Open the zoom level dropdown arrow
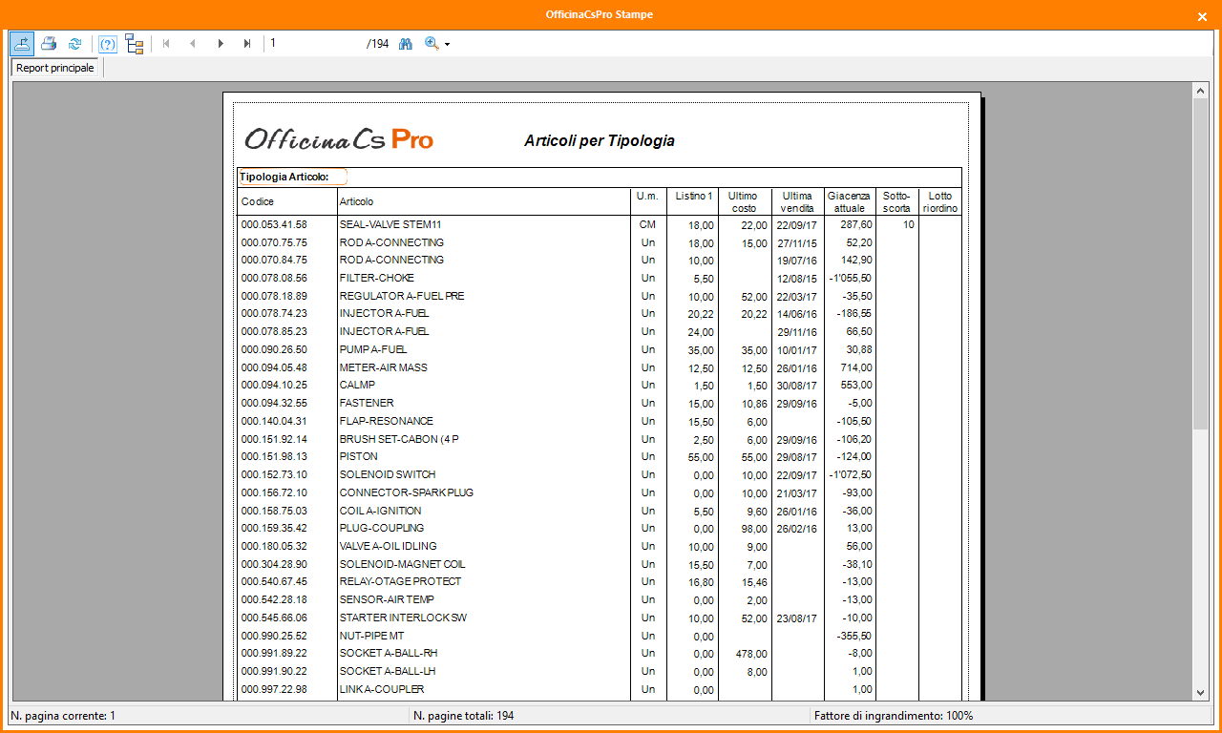This screenshot has height=733, width=1222. [447, 45]
